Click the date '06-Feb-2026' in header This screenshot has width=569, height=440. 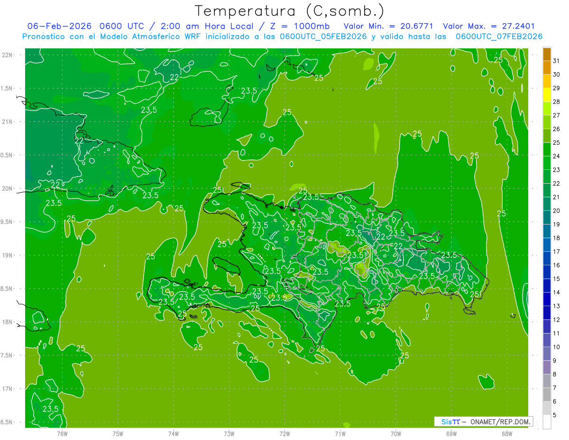coord(59,26)
